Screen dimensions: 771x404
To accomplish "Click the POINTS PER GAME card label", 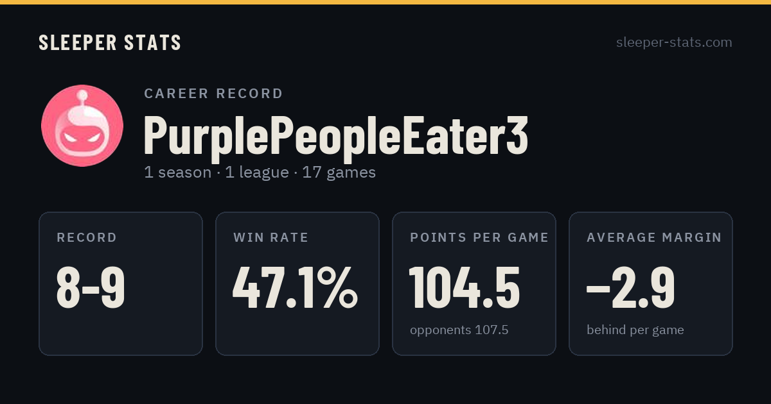I will (x=479, y=238).
